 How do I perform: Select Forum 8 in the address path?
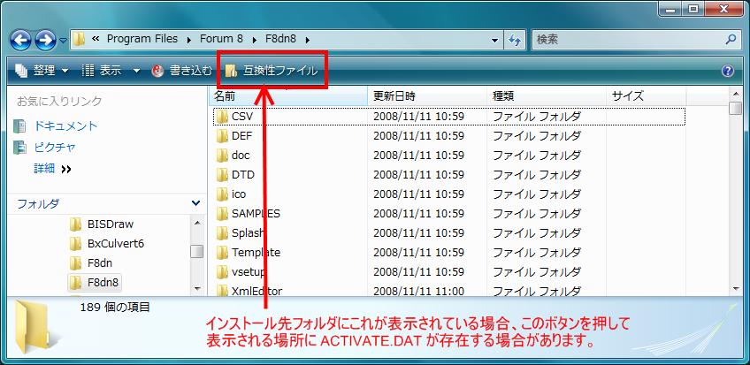coord(221,39)
